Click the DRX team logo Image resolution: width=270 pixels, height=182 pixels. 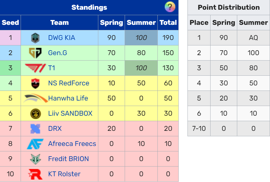(x=35, y=129)
